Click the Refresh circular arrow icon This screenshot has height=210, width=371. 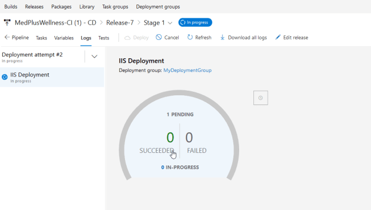pos(189,37)
